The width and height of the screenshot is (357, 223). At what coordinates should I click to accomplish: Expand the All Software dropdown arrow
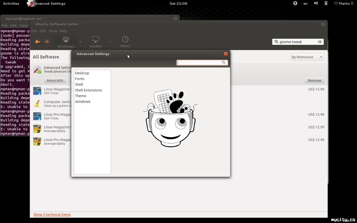point(80,42)
